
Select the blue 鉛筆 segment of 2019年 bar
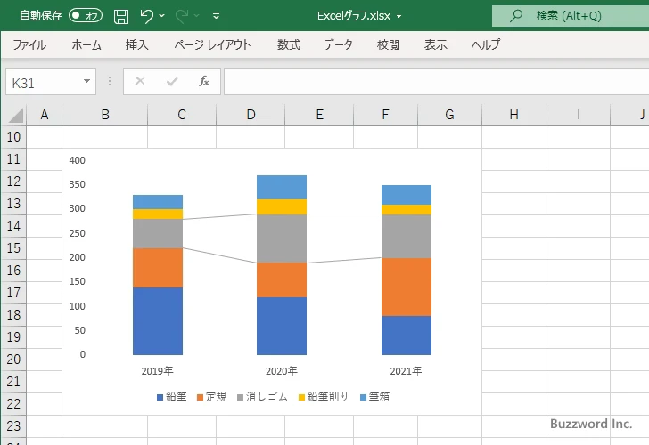click(158, 321)
